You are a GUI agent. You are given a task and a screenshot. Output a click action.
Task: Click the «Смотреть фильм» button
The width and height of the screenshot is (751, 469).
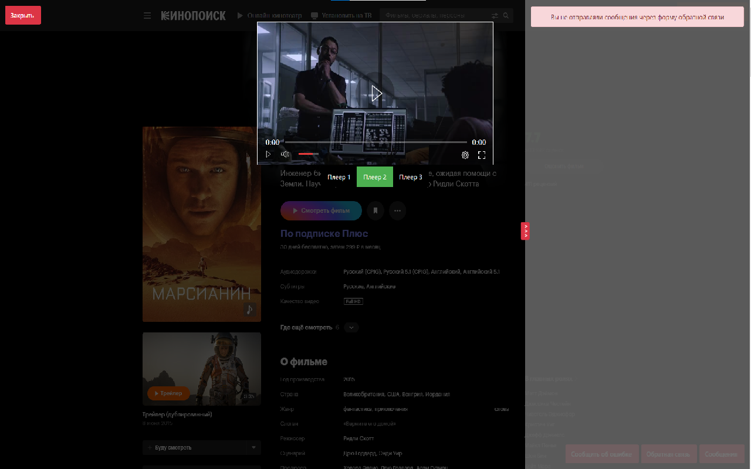click(321, 210)
